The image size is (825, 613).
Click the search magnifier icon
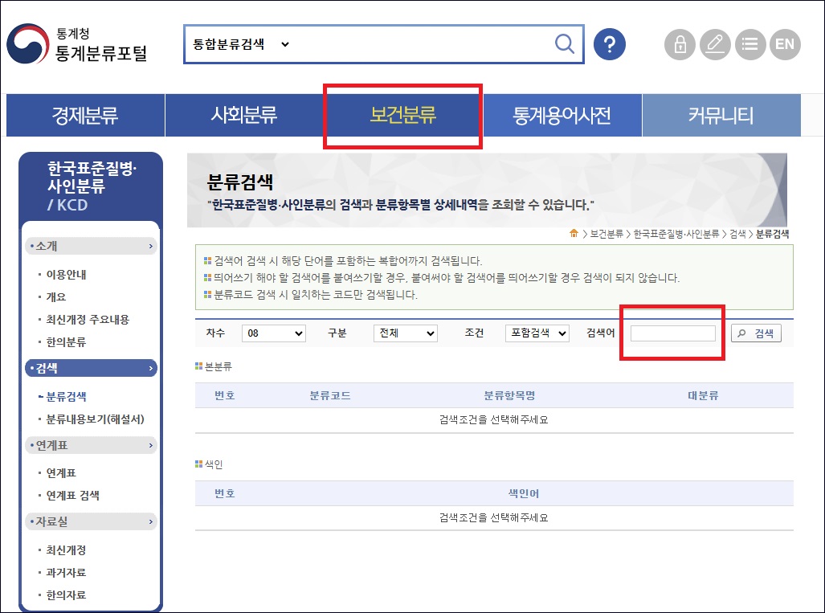click(x=565, y=44)
